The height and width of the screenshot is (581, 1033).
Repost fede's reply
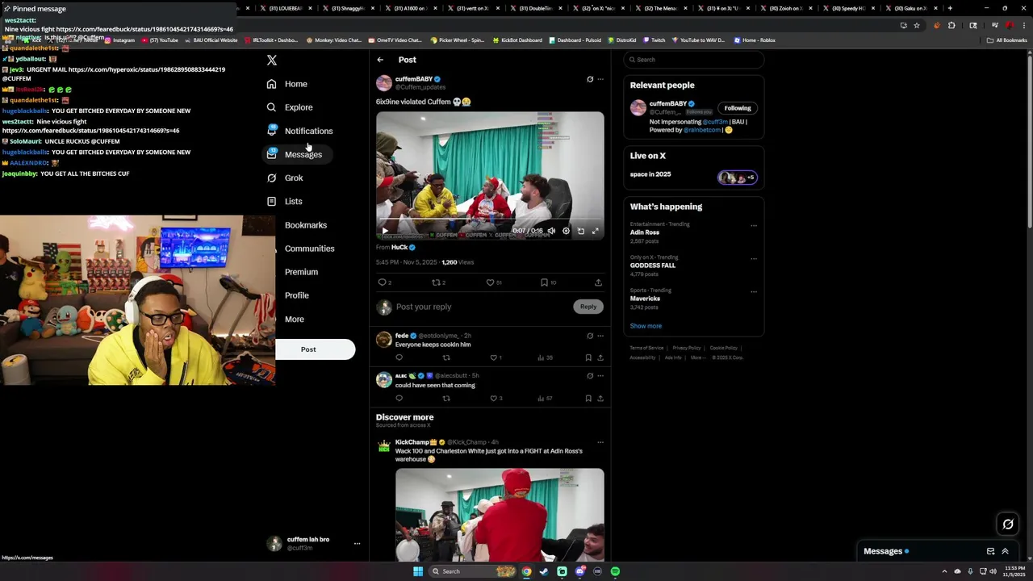(446, 357)
